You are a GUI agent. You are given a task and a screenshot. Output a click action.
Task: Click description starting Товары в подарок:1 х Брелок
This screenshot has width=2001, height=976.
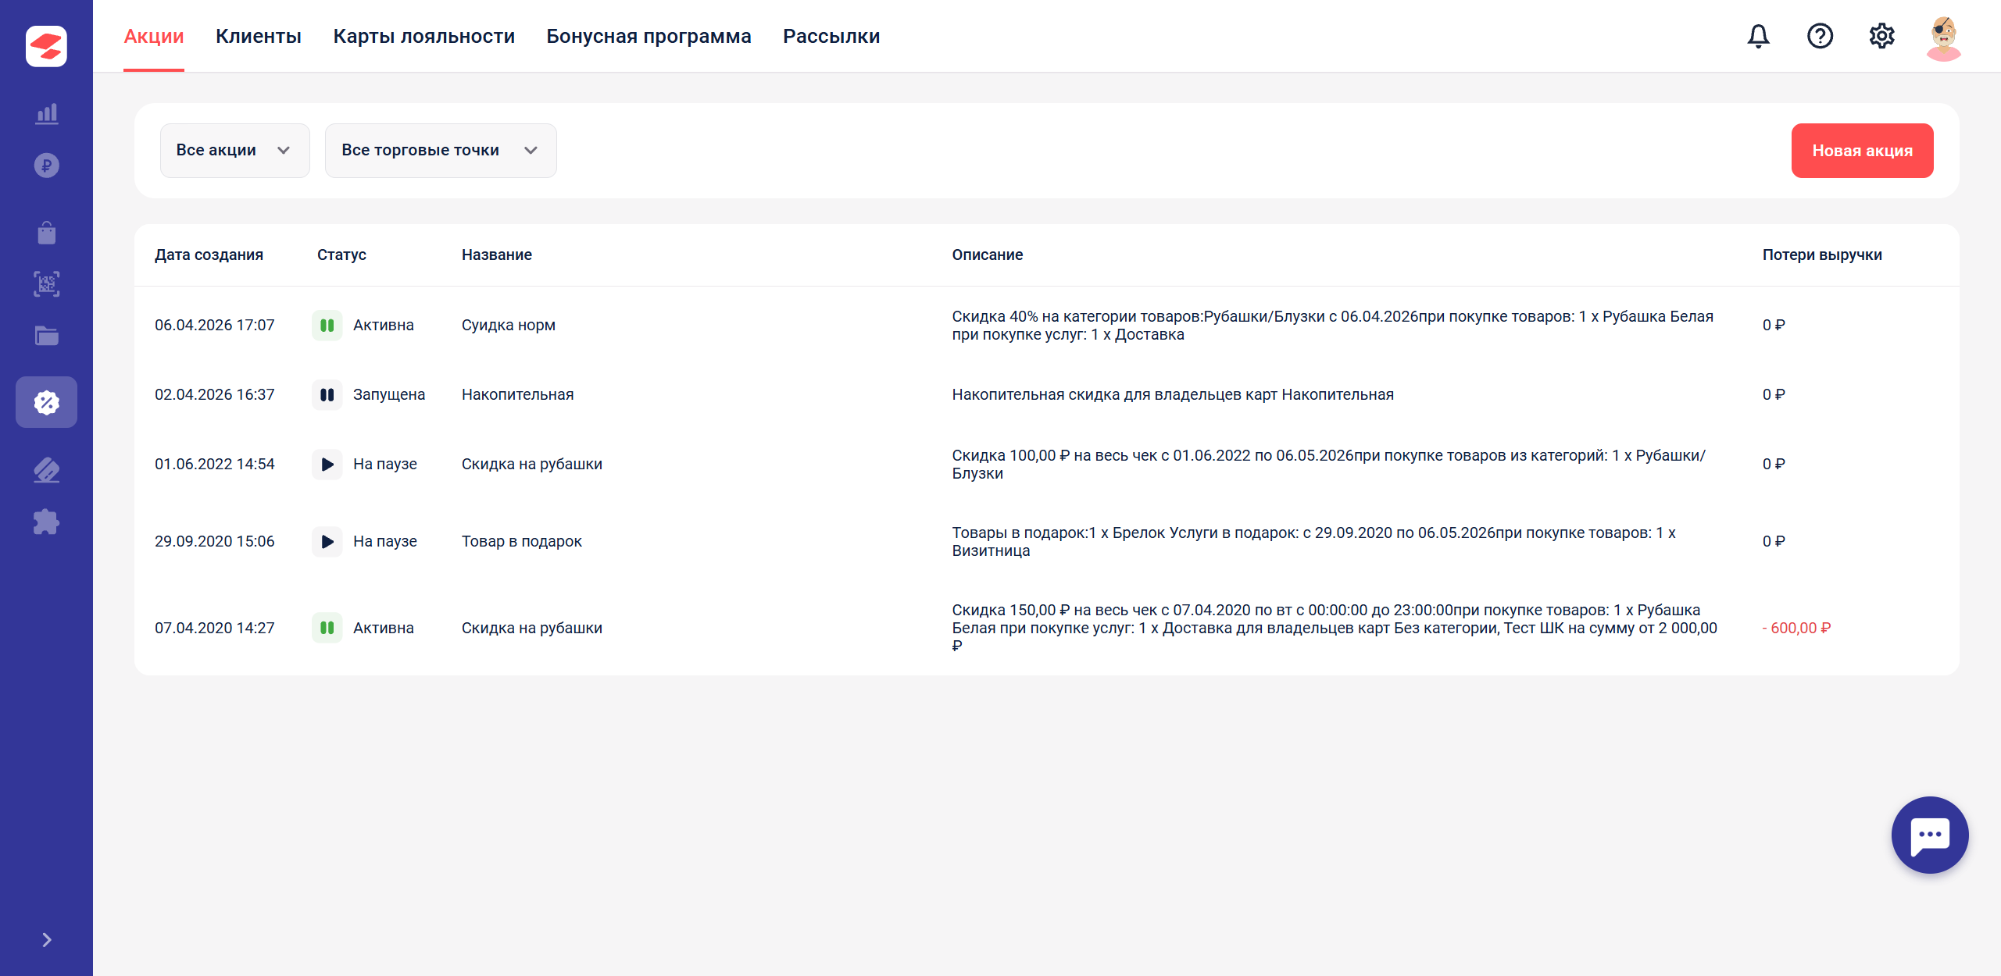point(1314,542)
